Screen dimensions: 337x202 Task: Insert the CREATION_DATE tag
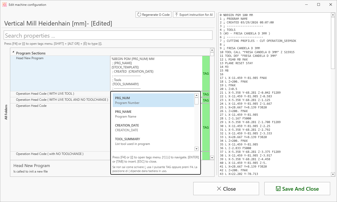153,128
